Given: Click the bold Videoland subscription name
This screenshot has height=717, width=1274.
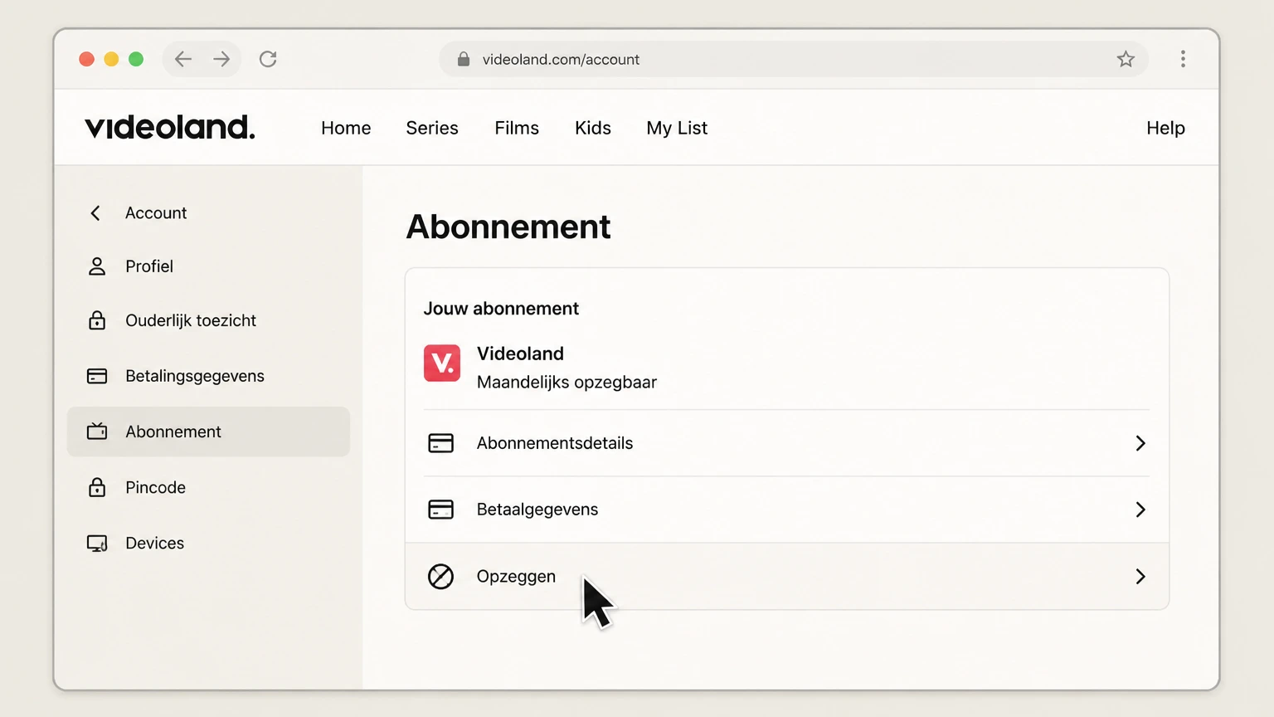Looking at the screenshot, I should click(520, 354).
